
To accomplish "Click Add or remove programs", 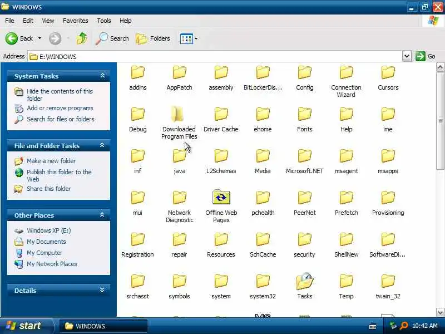I will [x=54, y=108].
